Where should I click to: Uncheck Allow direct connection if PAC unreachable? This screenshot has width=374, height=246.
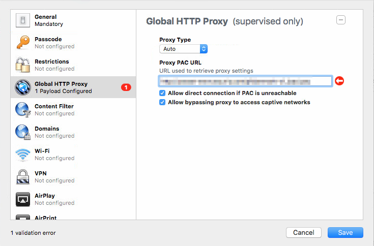click(162, 93)
